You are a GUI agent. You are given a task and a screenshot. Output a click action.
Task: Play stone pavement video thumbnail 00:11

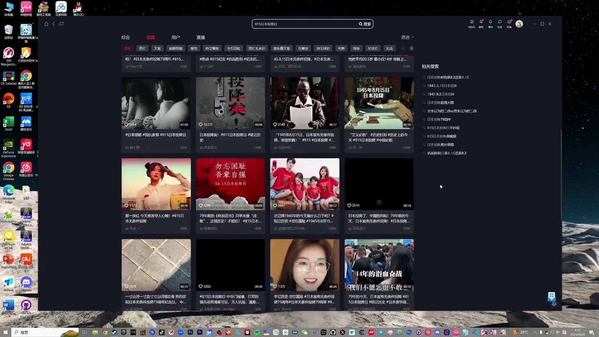click(156, 265)
